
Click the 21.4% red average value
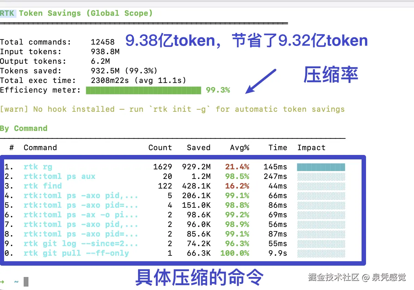pos(237,167)
